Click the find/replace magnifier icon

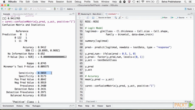(x=116, y=18)
